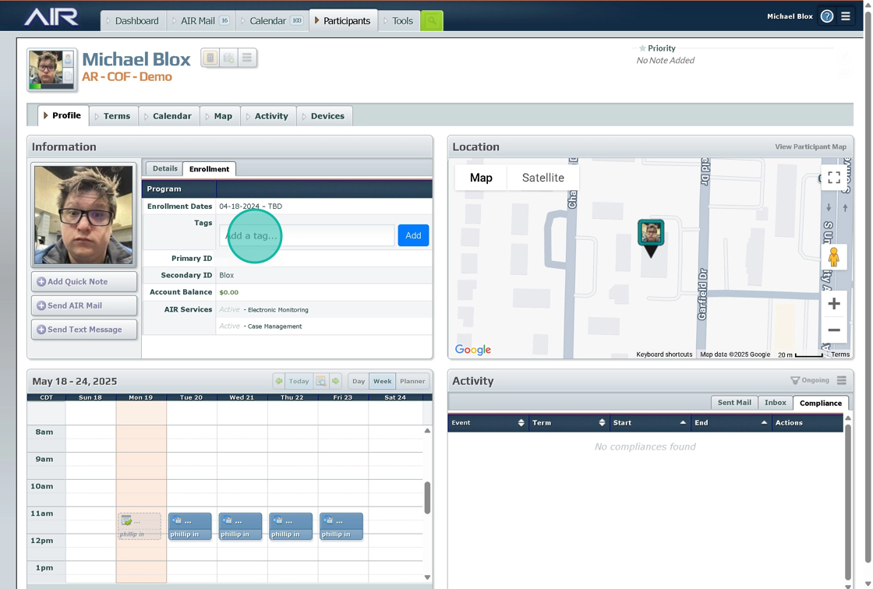Click the participant location marker on map
This screenshot has width=873, height=589.
coord(650,238)
